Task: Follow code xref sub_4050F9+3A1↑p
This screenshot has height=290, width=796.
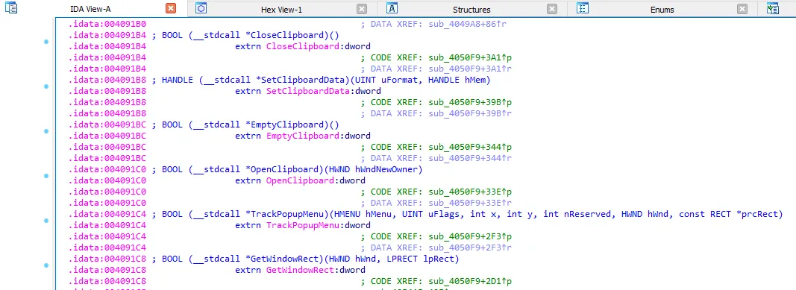Action: click(469, 57)
